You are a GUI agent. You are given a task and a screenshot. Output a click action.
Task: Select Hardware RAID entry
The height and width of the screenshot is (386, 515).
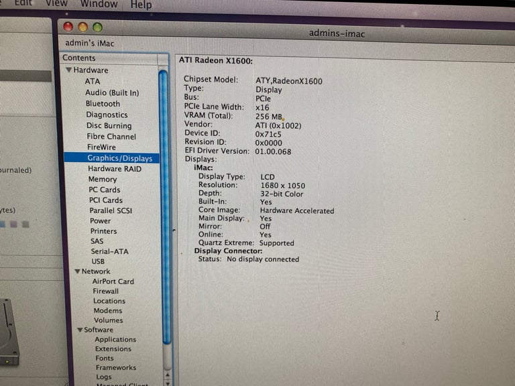click(115, 169)
